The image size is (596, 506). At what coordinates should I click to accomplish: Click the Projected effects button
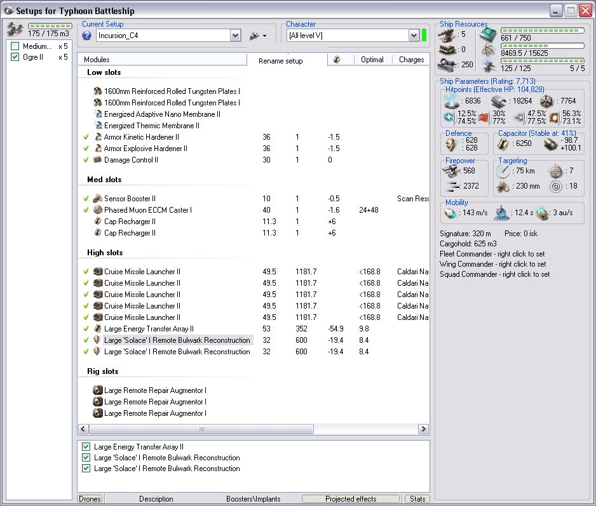(350, 499)
